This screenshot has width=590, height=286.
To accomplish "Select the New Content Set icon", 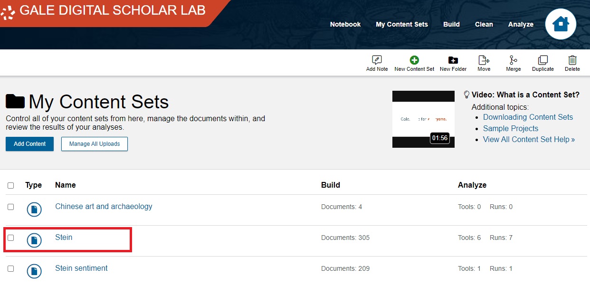I will [414, 60].
